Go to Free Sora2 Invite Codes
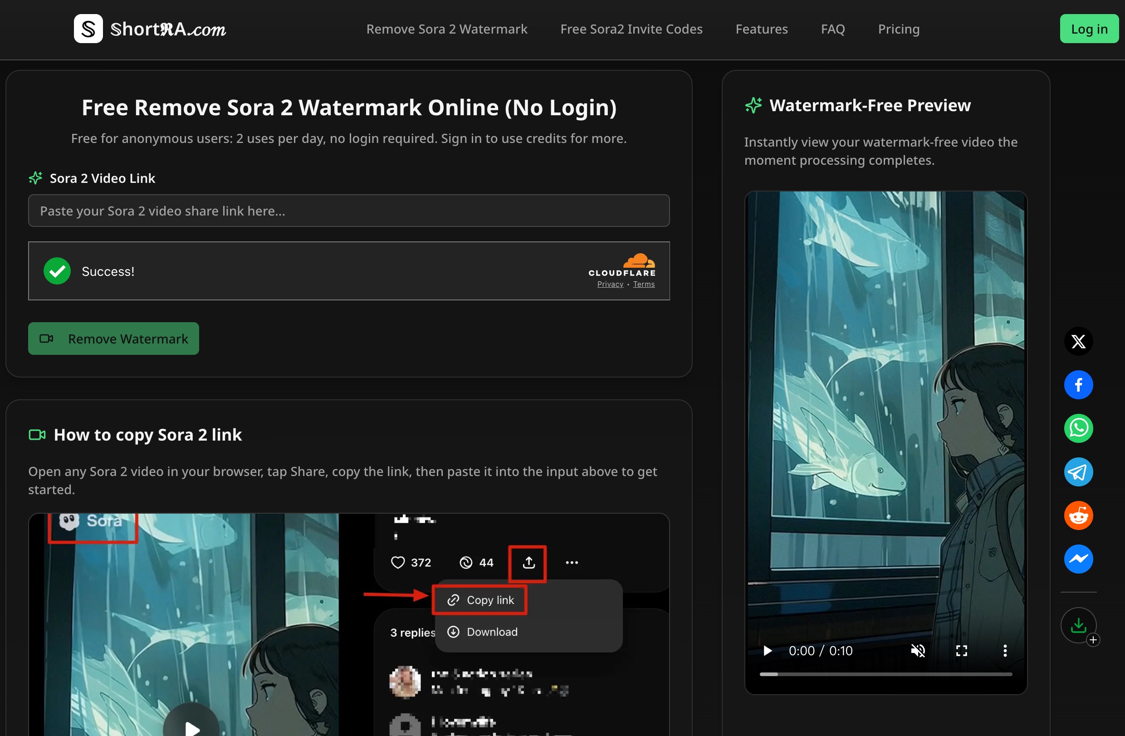The height and width of the screenshot is (736, 1125). pos(631,29)
